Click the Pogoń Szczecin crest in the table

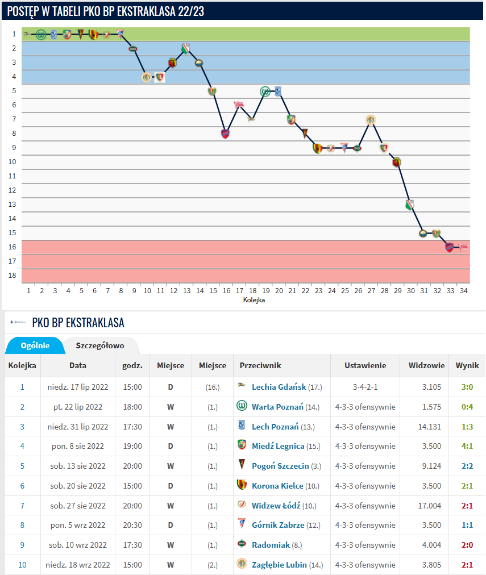click(242, 465)
